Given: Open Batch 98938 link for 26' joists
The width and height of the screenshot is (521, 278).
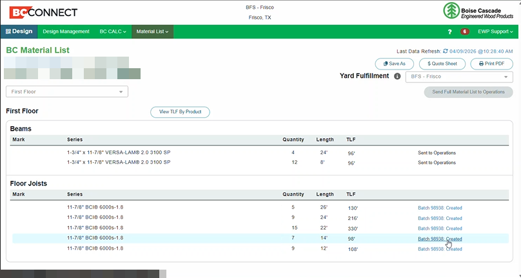Looking at the screenshot, I should (440, 208).
